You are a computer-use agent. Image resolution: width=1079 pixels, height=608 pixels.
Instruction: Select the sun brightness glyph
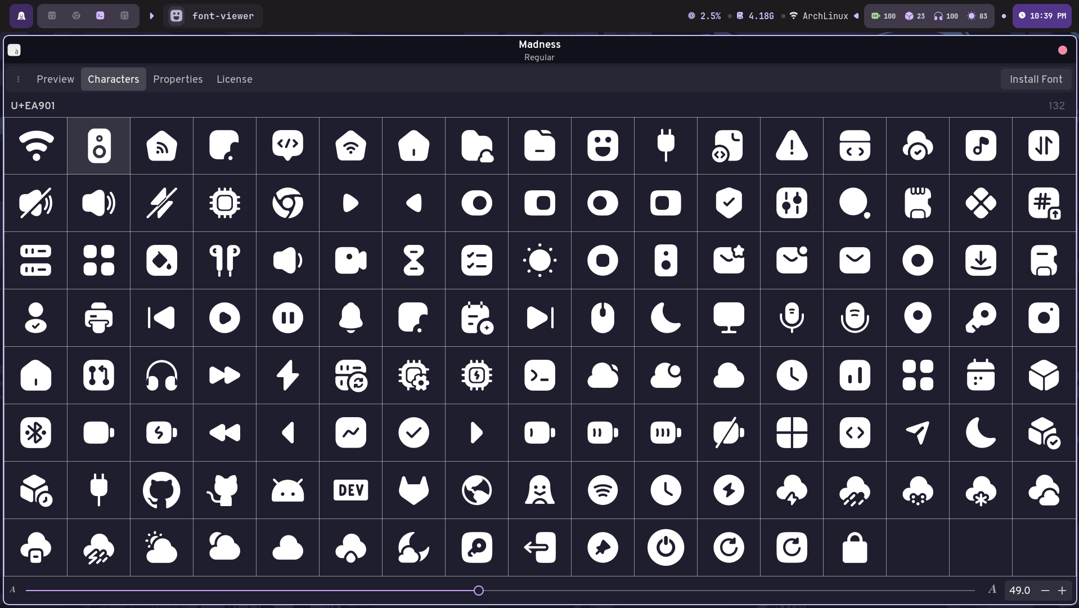pos(540,261)
